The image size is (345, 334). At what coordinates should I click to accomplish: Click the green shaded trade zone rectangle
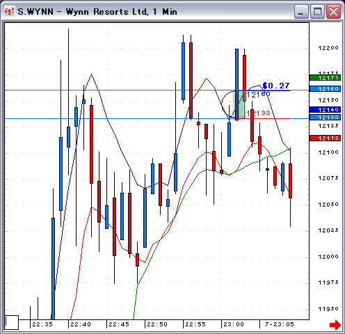pos(241,104)
